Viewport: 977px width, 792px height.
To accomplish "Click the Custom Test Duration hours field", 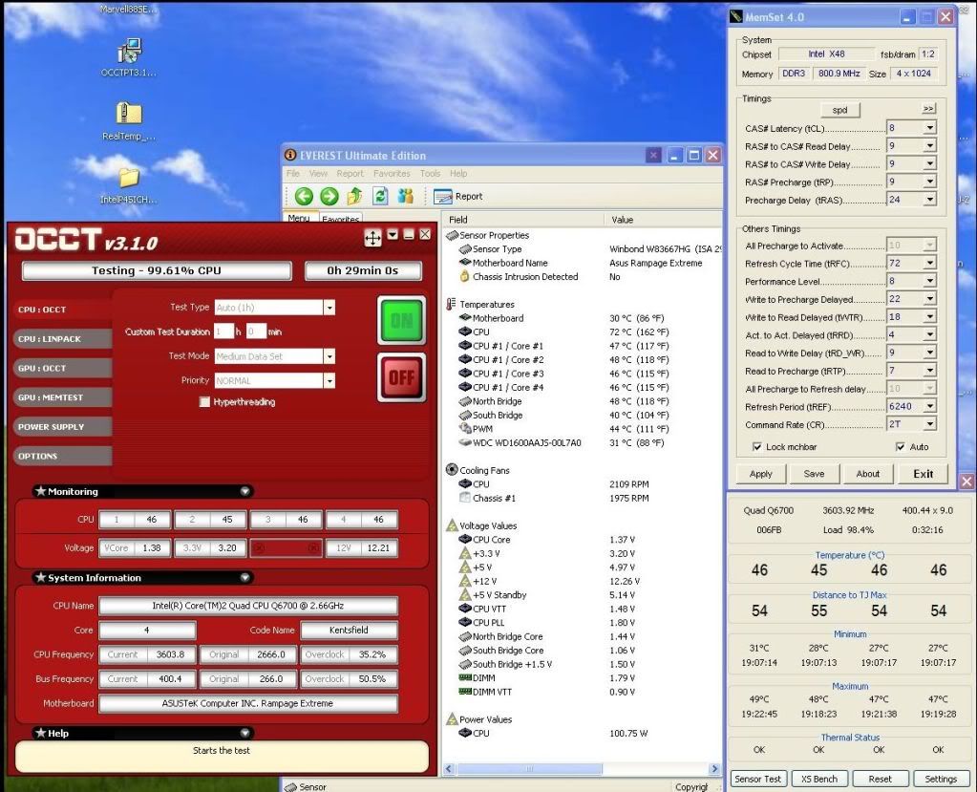I will tap(223, 332).
